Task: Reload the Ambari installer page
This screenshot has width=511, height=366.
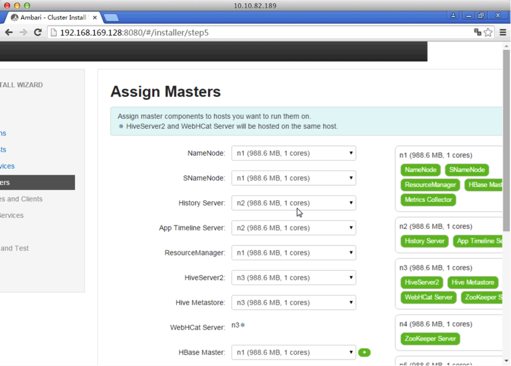Action: 38,32
